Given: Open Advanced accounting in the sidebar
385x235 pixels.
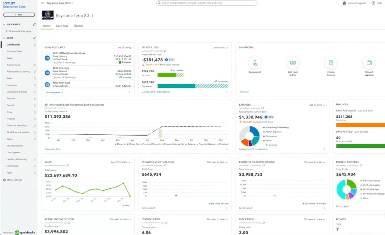Looking at the screenshot, I should [x=18, y=71].
